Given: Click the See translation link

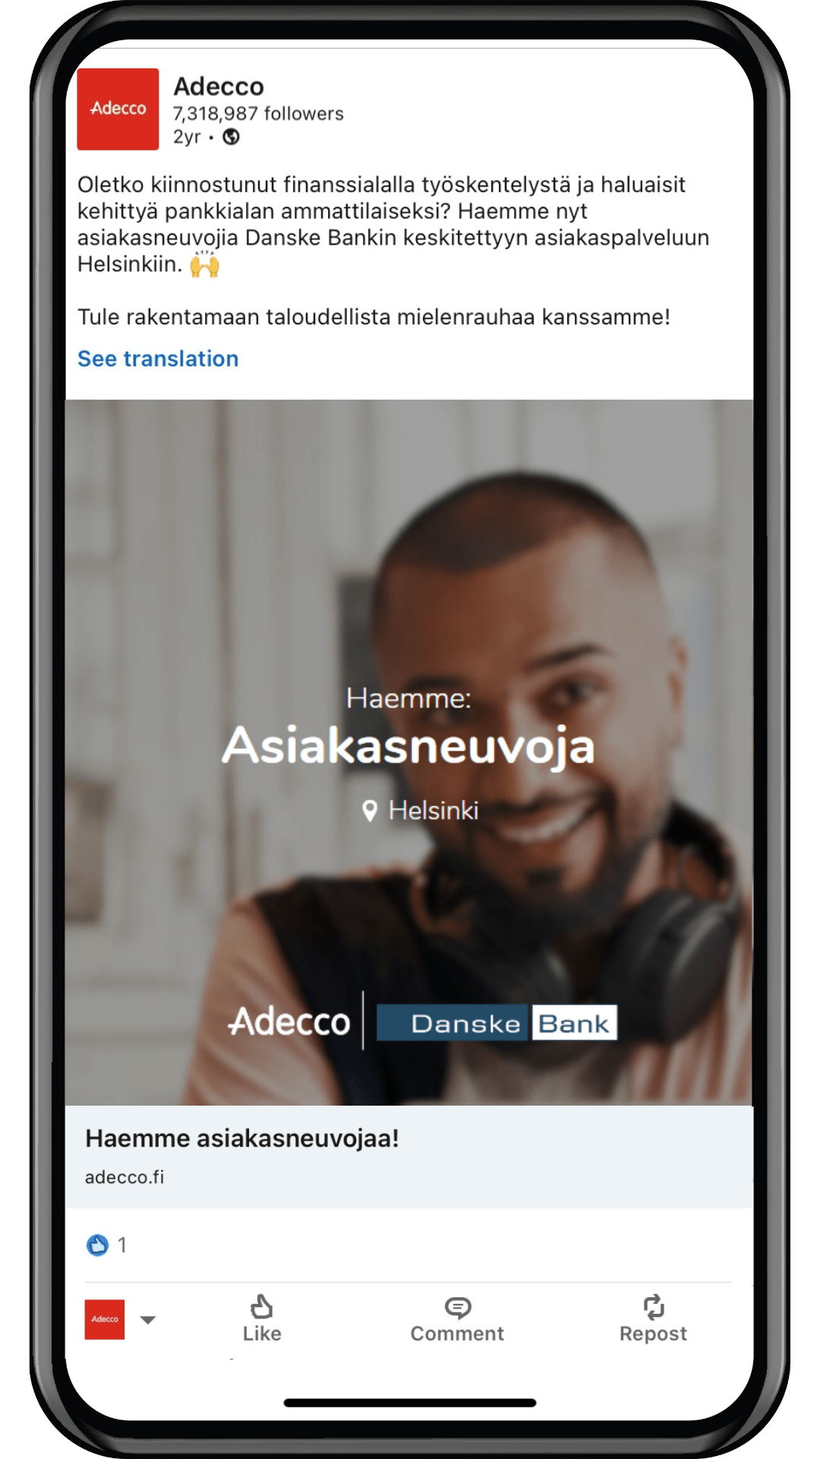Looking at the screenshot, I should tap(158, 359).
